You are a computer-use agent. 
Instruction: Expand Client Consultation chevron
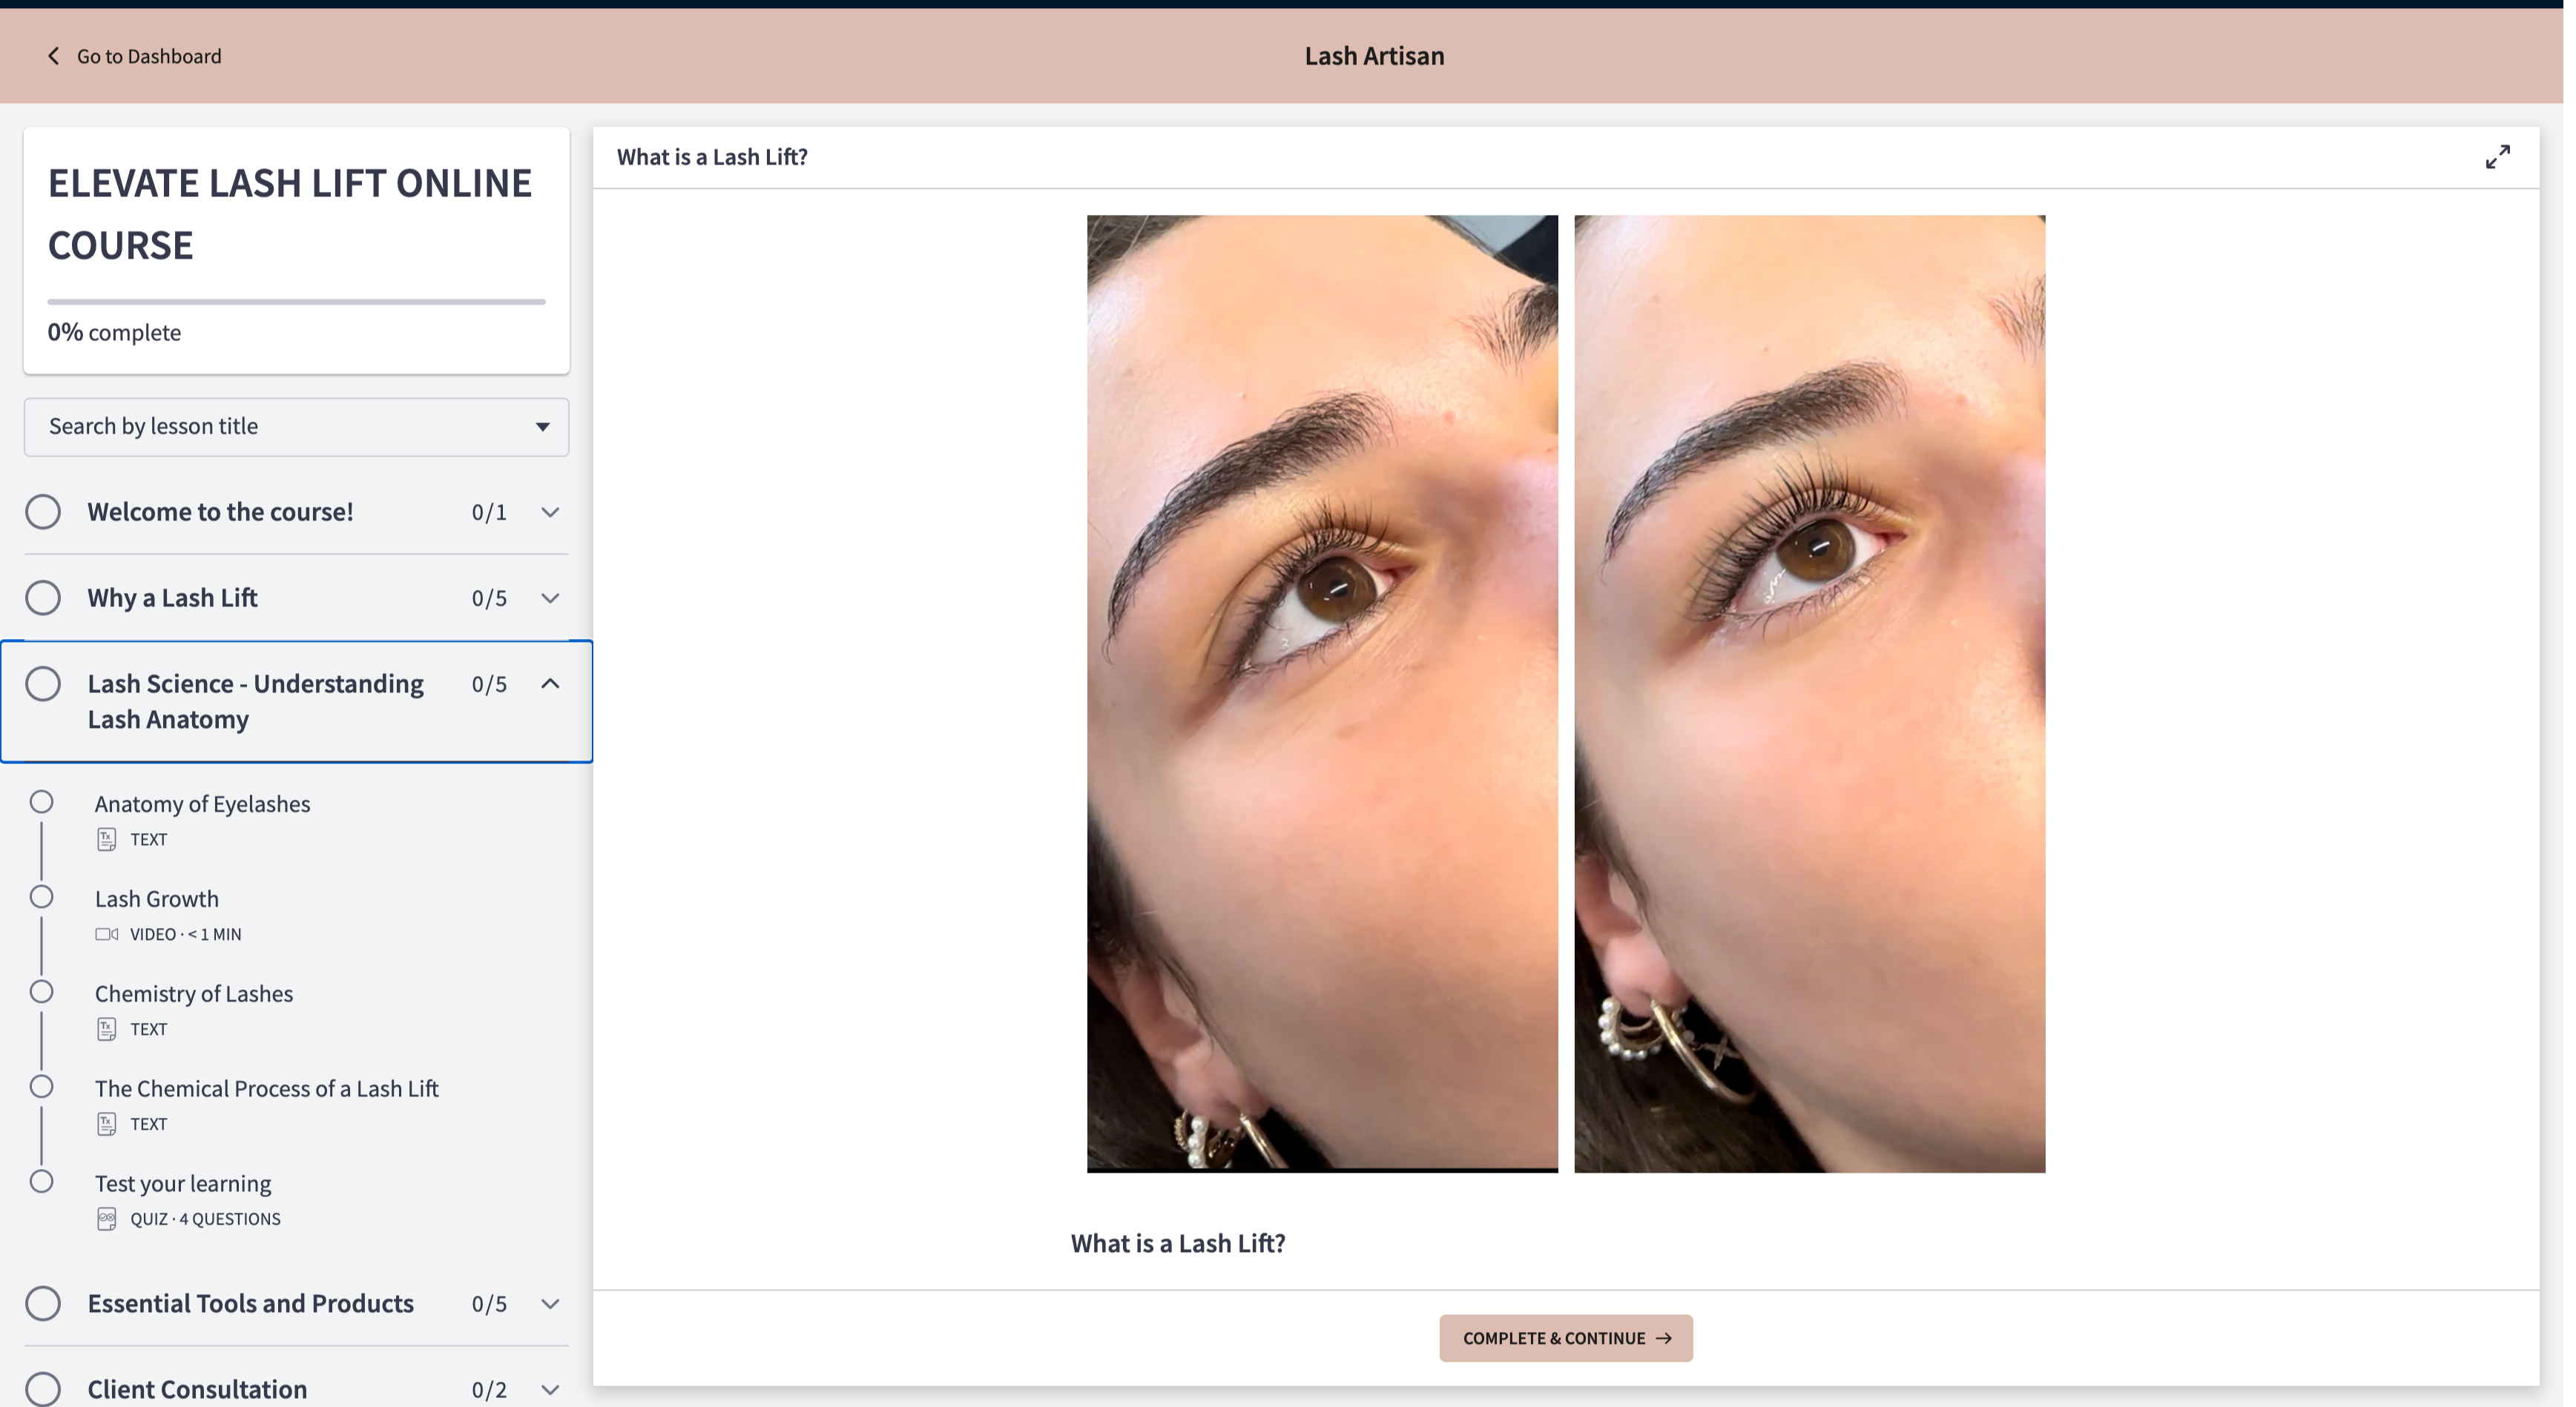[x=550, y=1390]
